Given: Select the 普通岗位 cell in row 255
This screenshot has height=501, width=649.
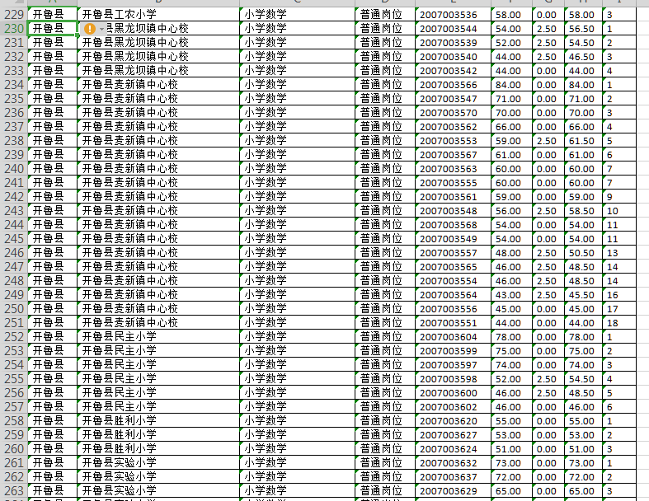Looking at the screenshot, I should pos(385,379).
